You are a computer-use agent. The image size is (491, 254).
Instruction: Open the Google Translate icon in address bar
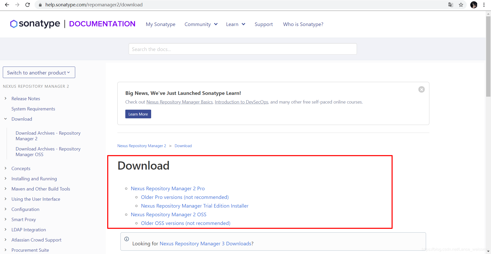click(x=451, y=5)
